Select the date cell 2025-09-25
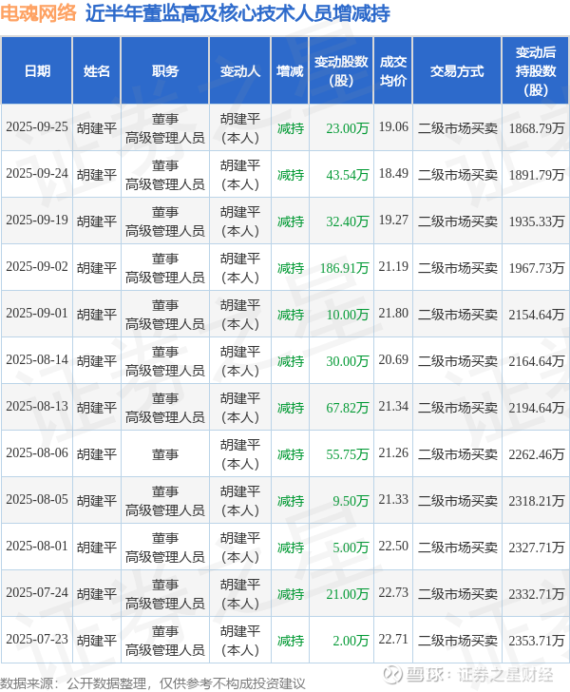 [37, 127]
